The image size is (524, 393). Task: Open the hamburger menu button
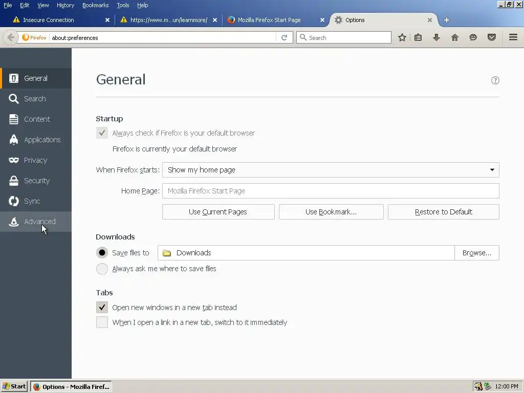[513, 37]
